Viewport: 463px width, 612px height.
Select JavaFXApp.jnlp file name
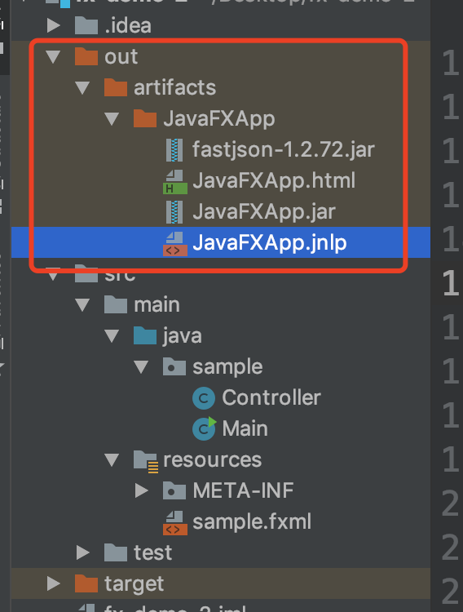(270, 243)
